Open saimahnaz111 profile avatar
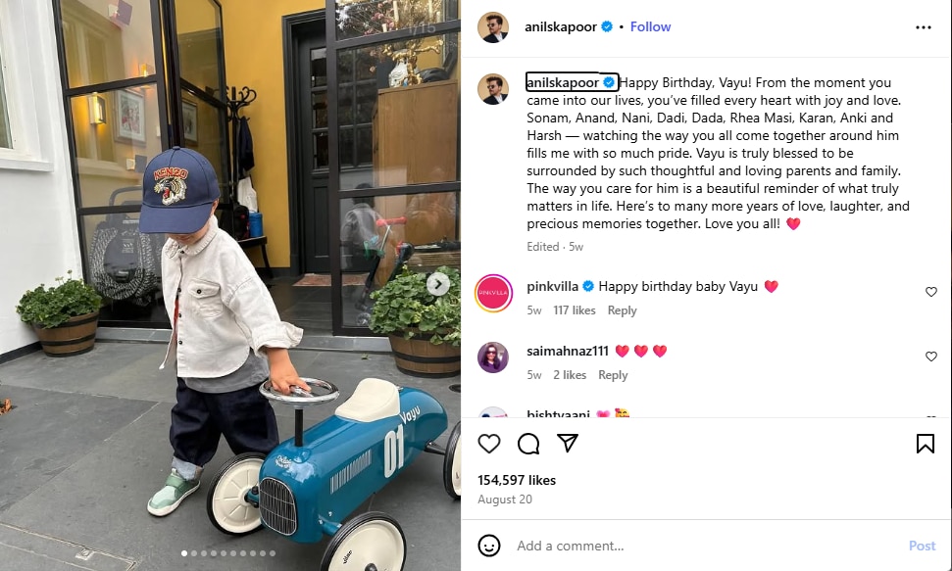Viewport: 952px width, 571px height. (x=493, y=357)
